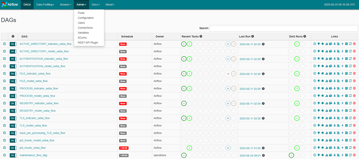Expand the Docs dropdown menu
Viewport: 359px width, 159px height.
(96, 5)
